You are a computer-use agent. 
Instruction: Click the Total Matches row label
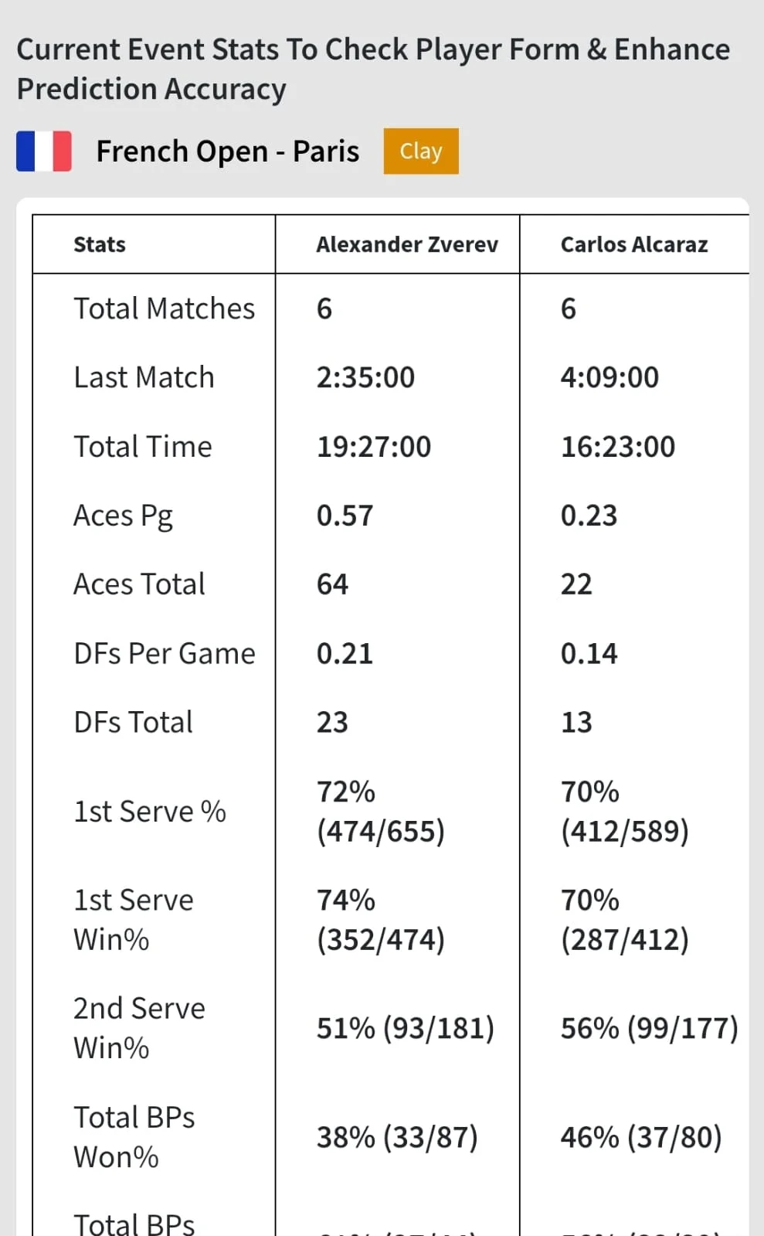tap(164, 308)
